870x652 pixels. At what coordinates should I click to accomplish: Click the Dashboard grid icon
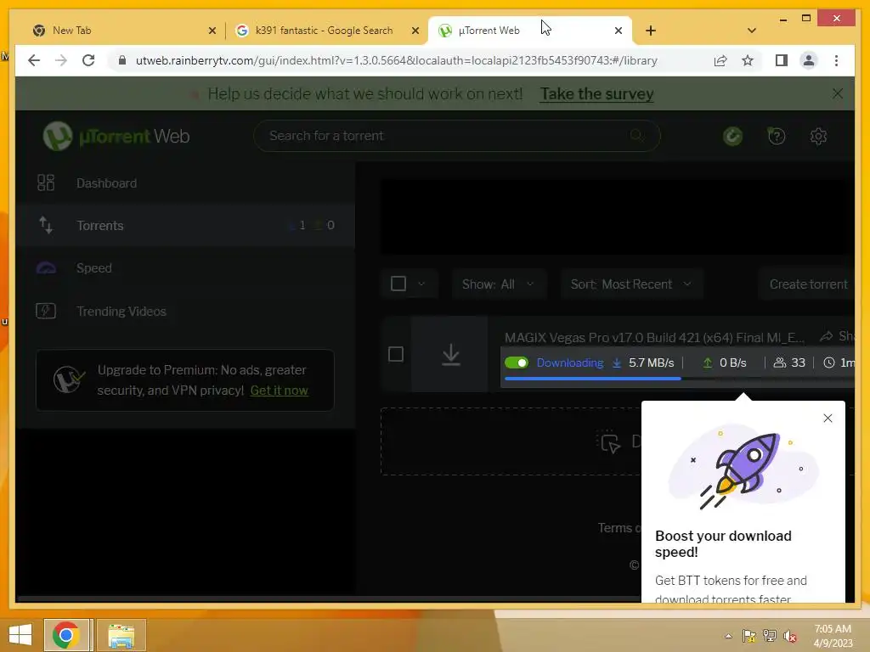pos(46,183)
